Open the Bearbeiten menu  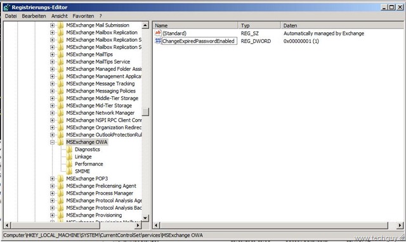pos(34,16)
